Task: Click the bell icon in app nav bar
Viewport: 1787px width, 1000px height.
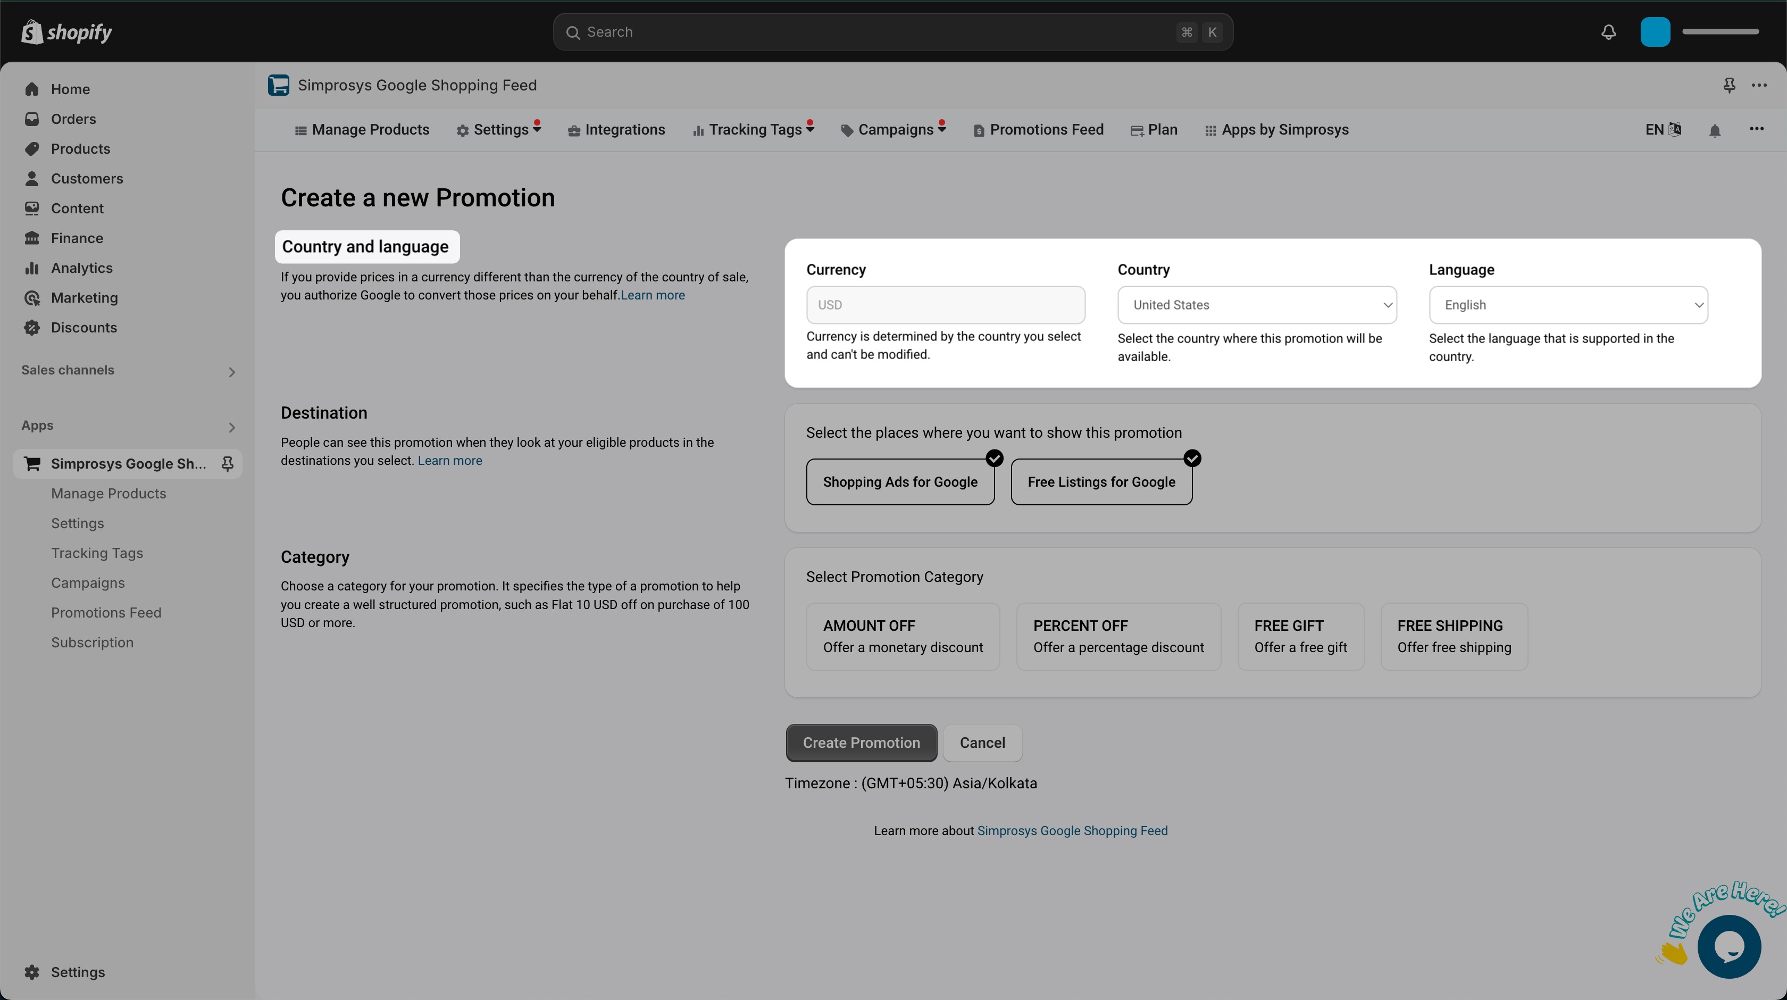Action: coord(1715,130)
